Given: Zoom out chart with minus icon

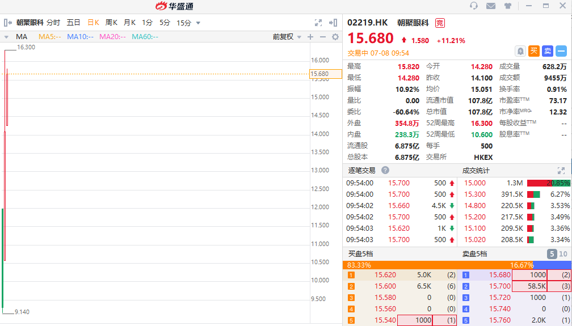Looking at the screenshot, I should tap(323, 37).
